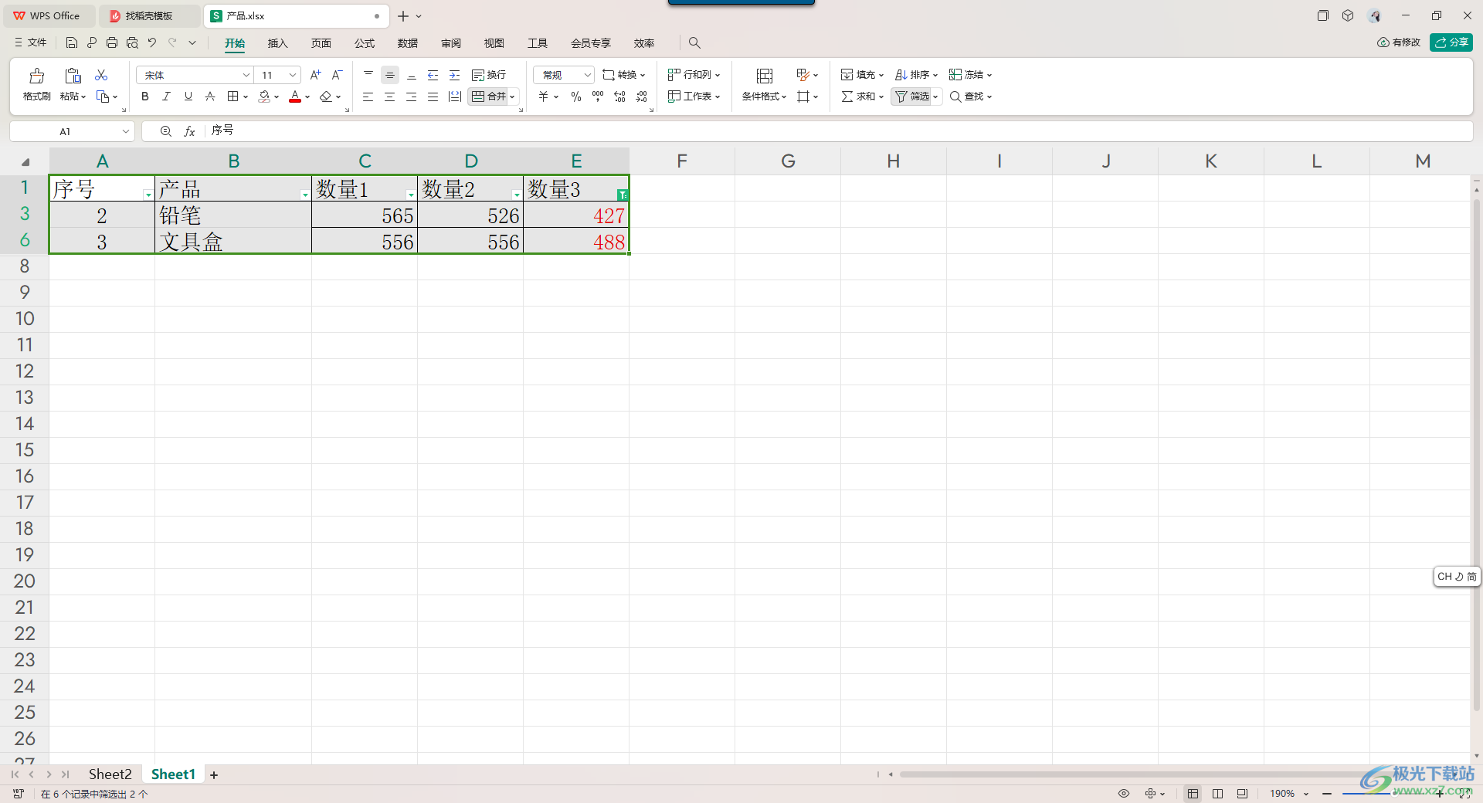Toggle wrap text 换行
The height and width of the screenshot is (803, 1483).
[489, 75]
